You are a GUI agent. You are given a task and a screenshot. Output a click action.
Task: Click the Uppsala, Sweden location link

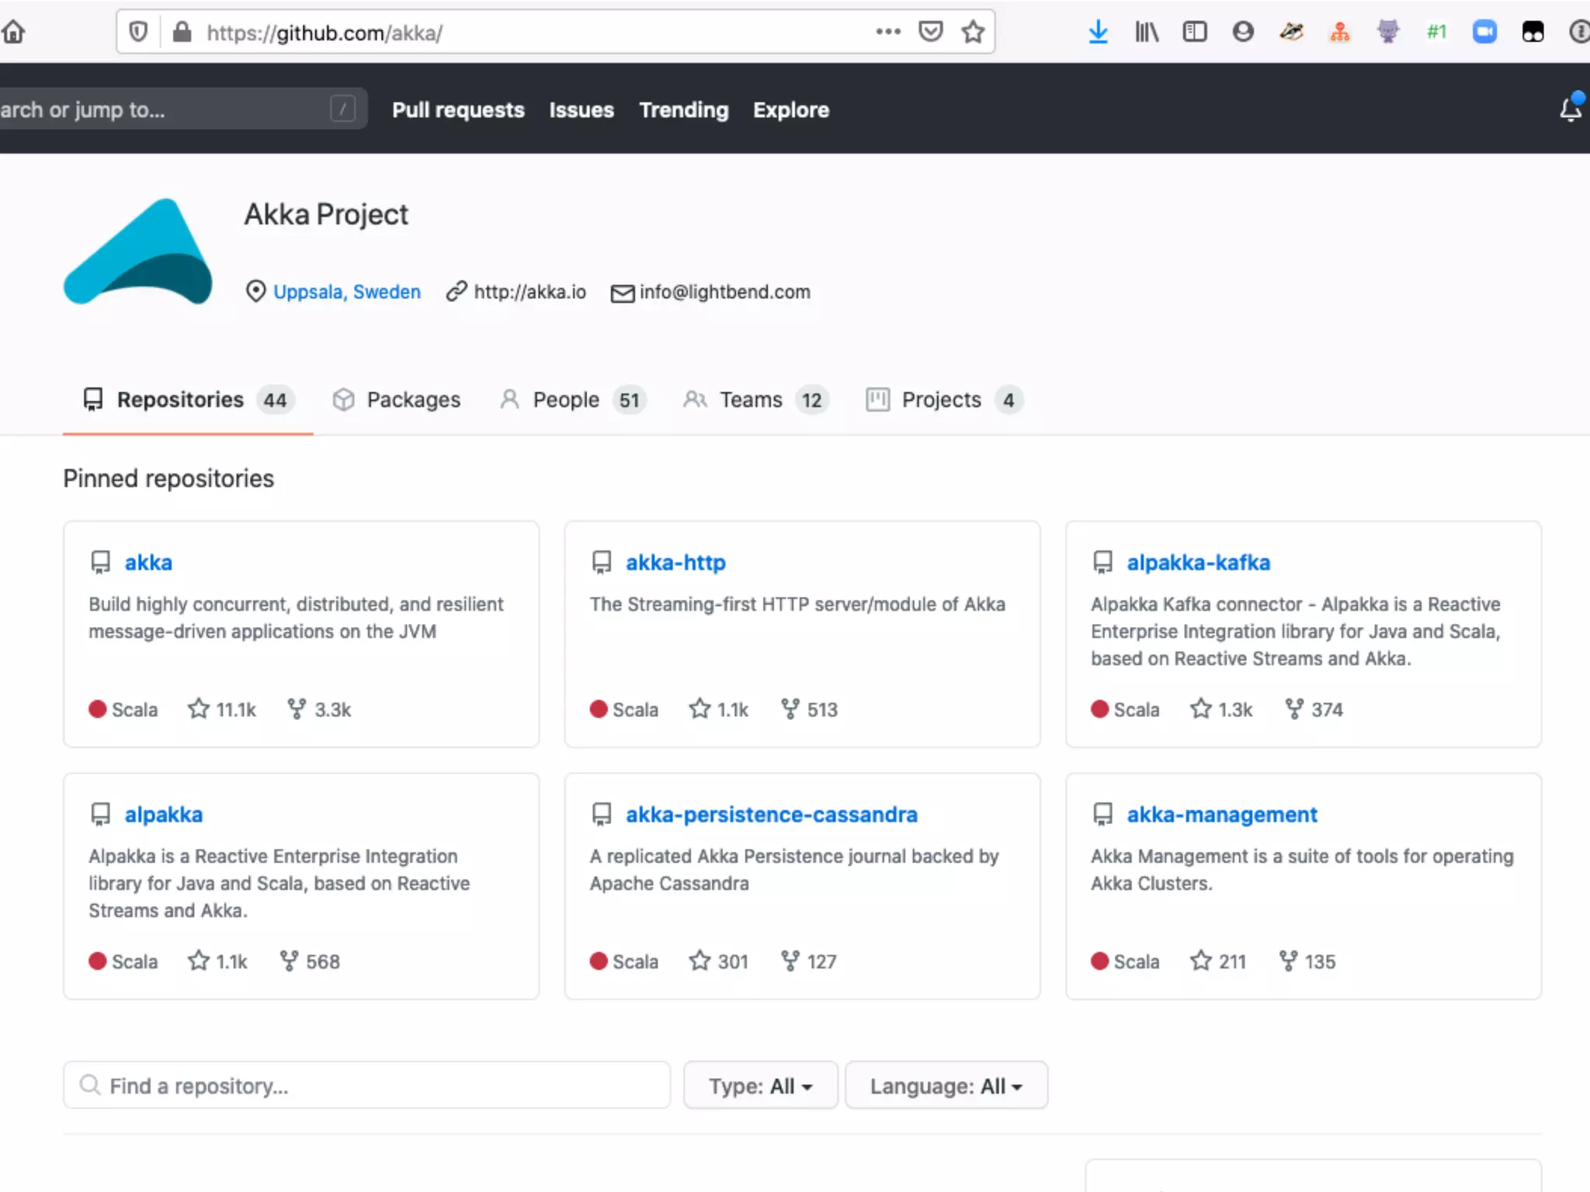[x=346, y=292]
